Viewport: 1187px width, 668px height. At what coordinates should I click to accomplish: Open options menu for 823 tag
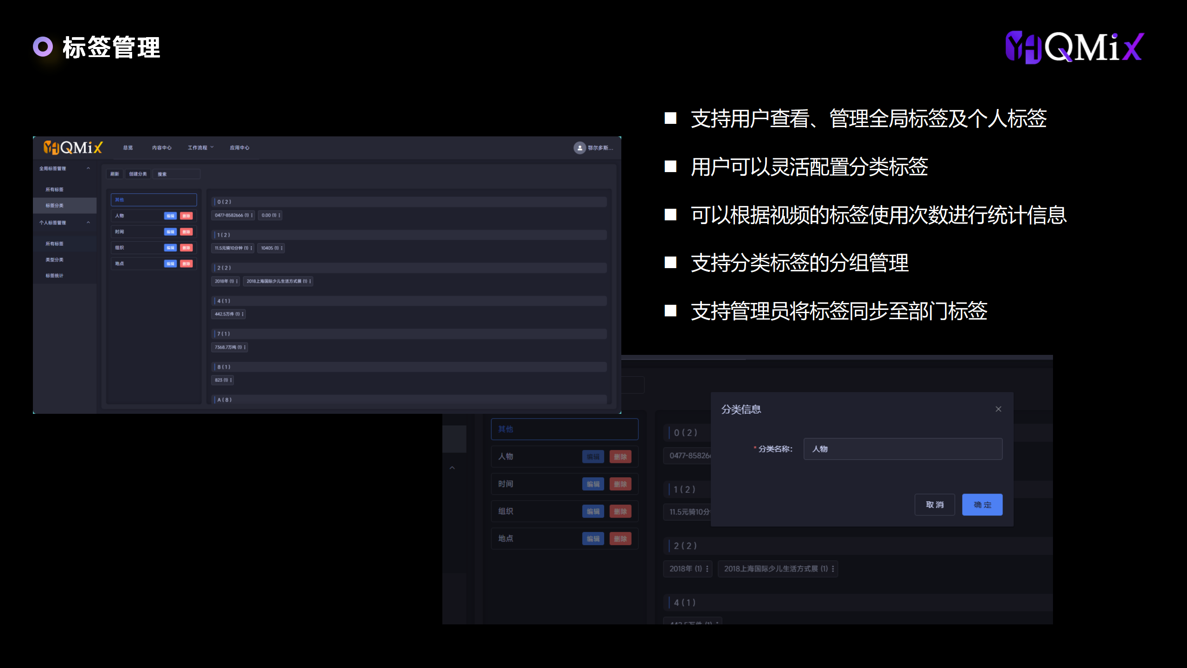[x=231, y=380]
